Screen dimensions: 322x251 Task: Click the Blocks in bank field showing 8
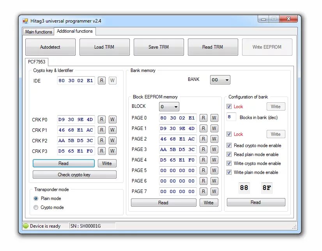(x=231, y=117)
